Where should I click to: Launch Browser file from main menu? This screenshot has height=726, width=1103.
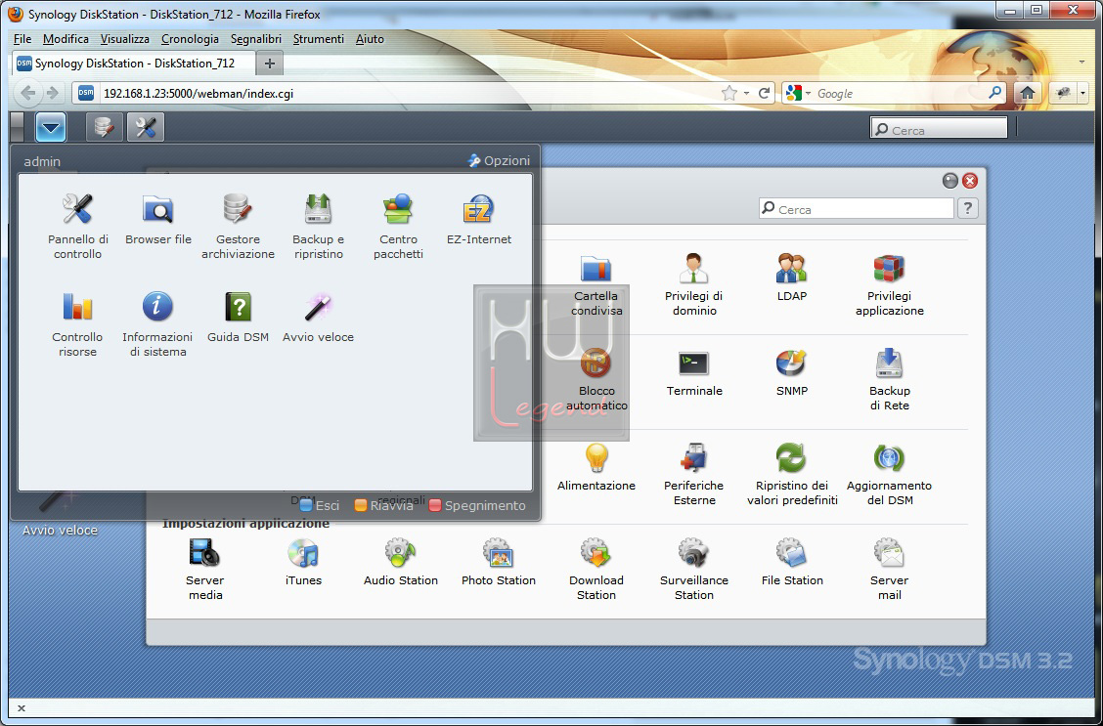tap(158, 219)
